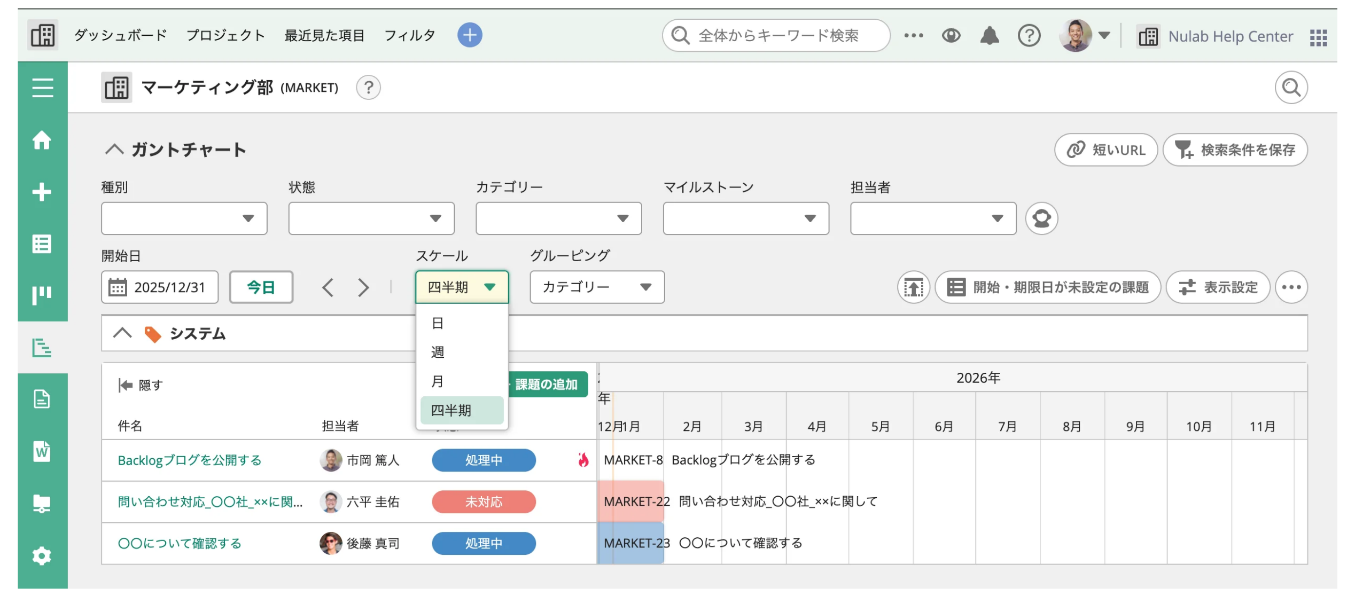Open the マイルストーン filter dropdown
This screenshot has width=1355, height=596.
(745, 218)
